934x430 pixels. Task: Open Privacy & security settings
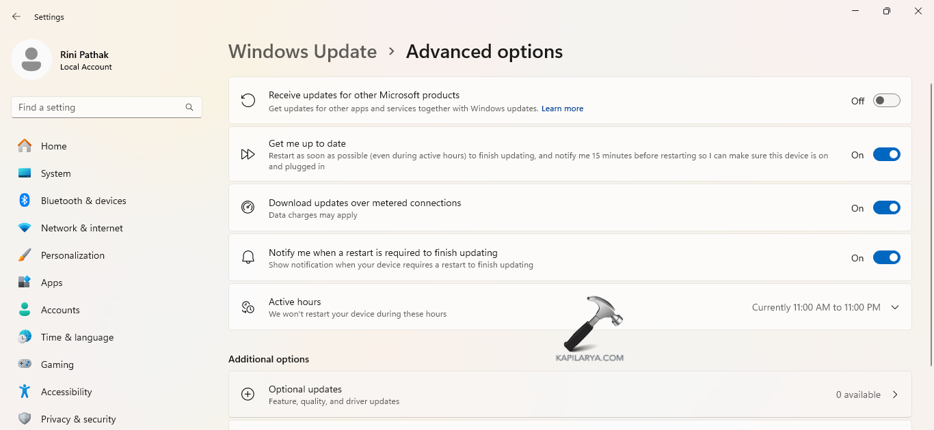click(x=78, y=419)
